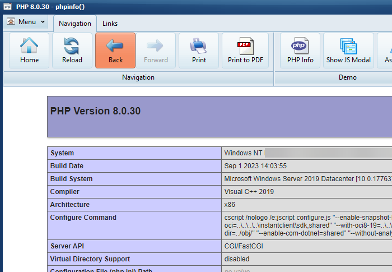
Task: Select the "Build Date" row label
Action: pos(67,166)
